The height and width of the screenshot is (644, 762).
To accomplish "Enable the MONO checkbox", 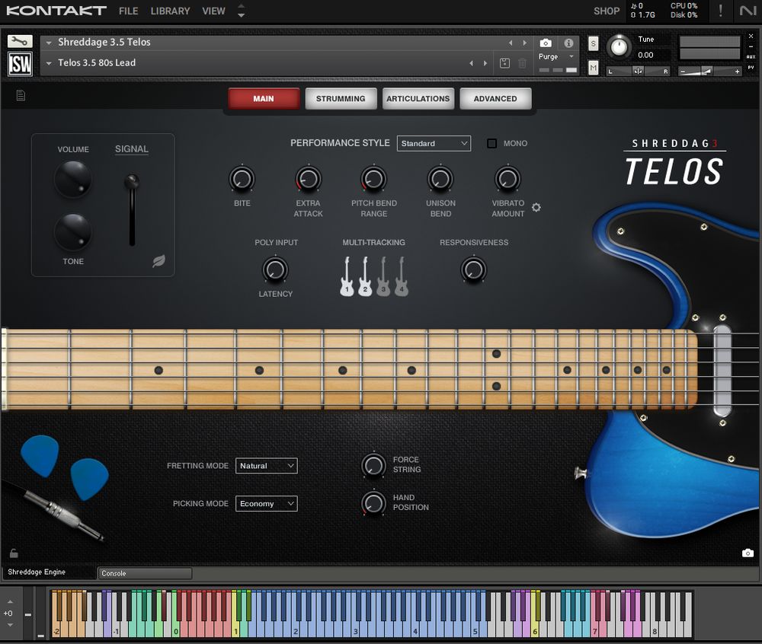I will click(x=491, y=144).
